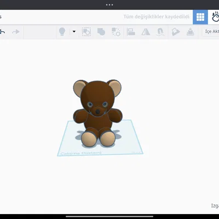Click the Cruise magnet icon
The width and height of the screenshot is (219, 219).
pyautogui.click(x=160, y=32)
